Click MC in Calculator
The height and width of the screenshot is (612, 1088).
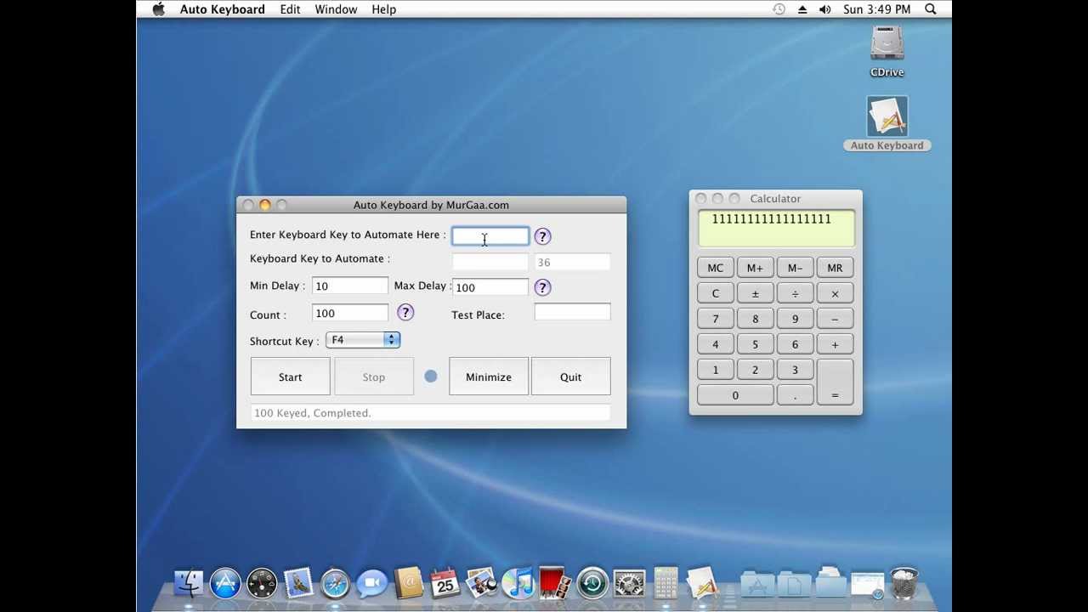click(x=715, y=268)
